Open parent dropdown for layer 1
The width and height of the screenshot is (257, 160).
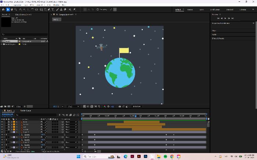coord(71,122)
